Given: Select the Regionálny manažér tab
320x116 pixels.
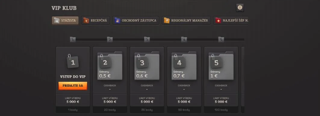Looking at the screenshot, I should pyautogui.click(x=186, y=21).
